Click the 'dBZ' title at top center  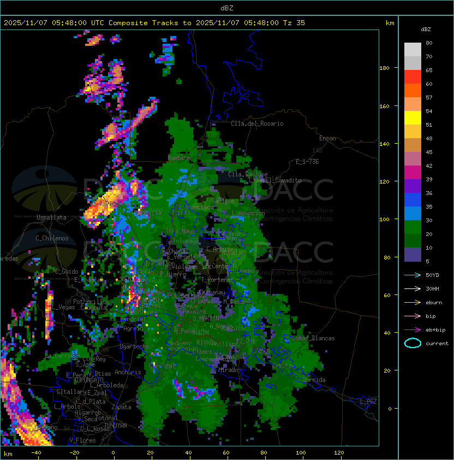tap(227, 8)
